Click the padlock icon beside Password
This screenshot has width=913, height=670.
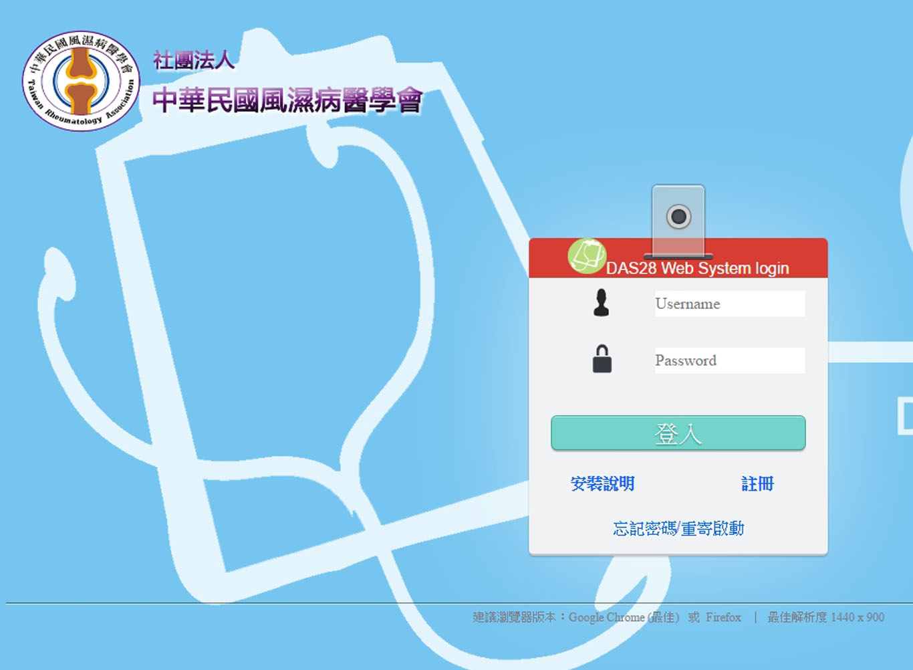(x=602, y=359)
